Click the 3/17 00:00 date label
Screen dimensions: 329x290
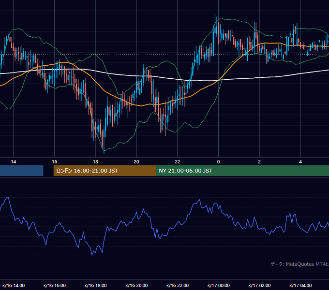pyautogui.click(x=218, y=285)
